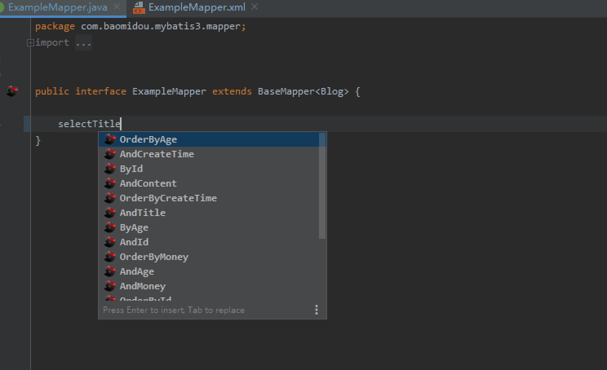The image size is (607, 370).
Task: Click the bird icon next to AndMoney
Action: pos(110,286)
